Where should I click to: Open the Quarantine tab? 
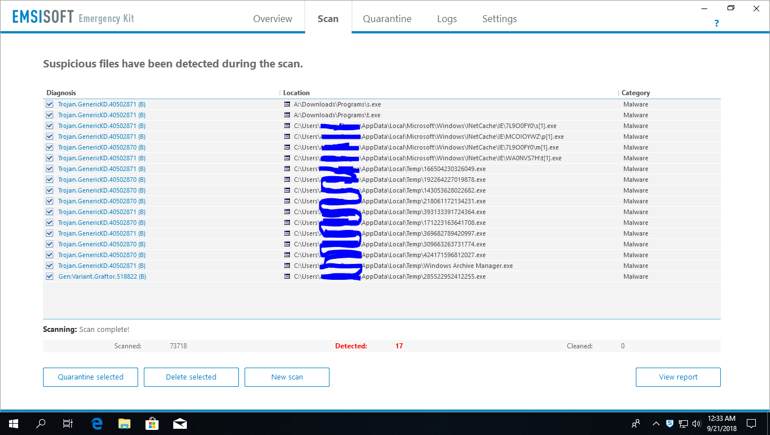[387, 19]
